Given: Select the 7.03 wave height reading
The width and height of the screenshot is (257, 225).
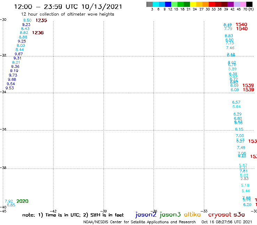Looking at the screenshot, I should point(240,136).
